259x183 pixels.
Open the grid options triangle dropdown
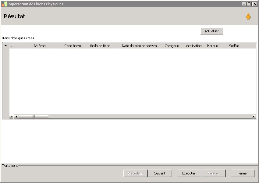tap(5, 46)
